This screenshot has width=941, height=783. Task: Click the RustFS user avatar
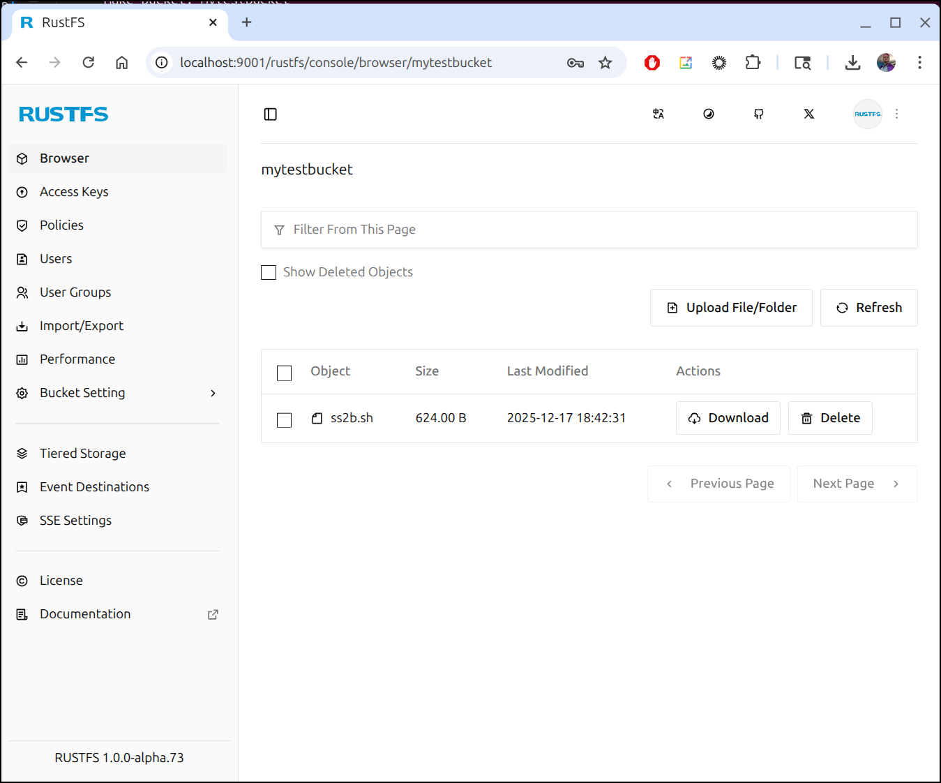tap(867, 114)
